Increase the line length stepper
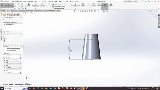160x90 pixels. coord(20,55)
